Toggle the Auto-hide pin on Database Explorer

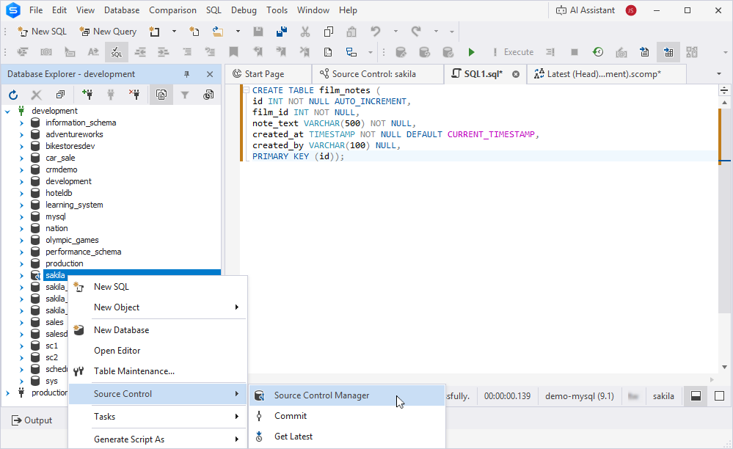[x=187, y=74]
